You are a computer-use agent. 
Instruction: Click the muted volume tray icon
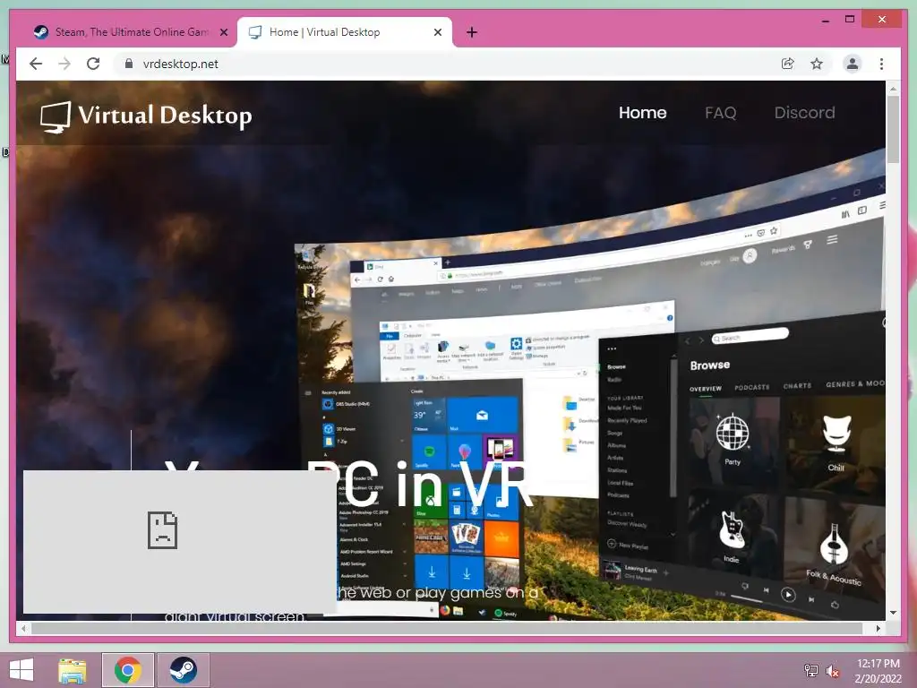coord(832,671)
